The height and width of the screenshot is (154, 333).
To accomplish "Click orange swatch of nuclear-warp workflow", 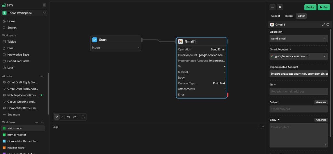I will [x=4, y=148].
